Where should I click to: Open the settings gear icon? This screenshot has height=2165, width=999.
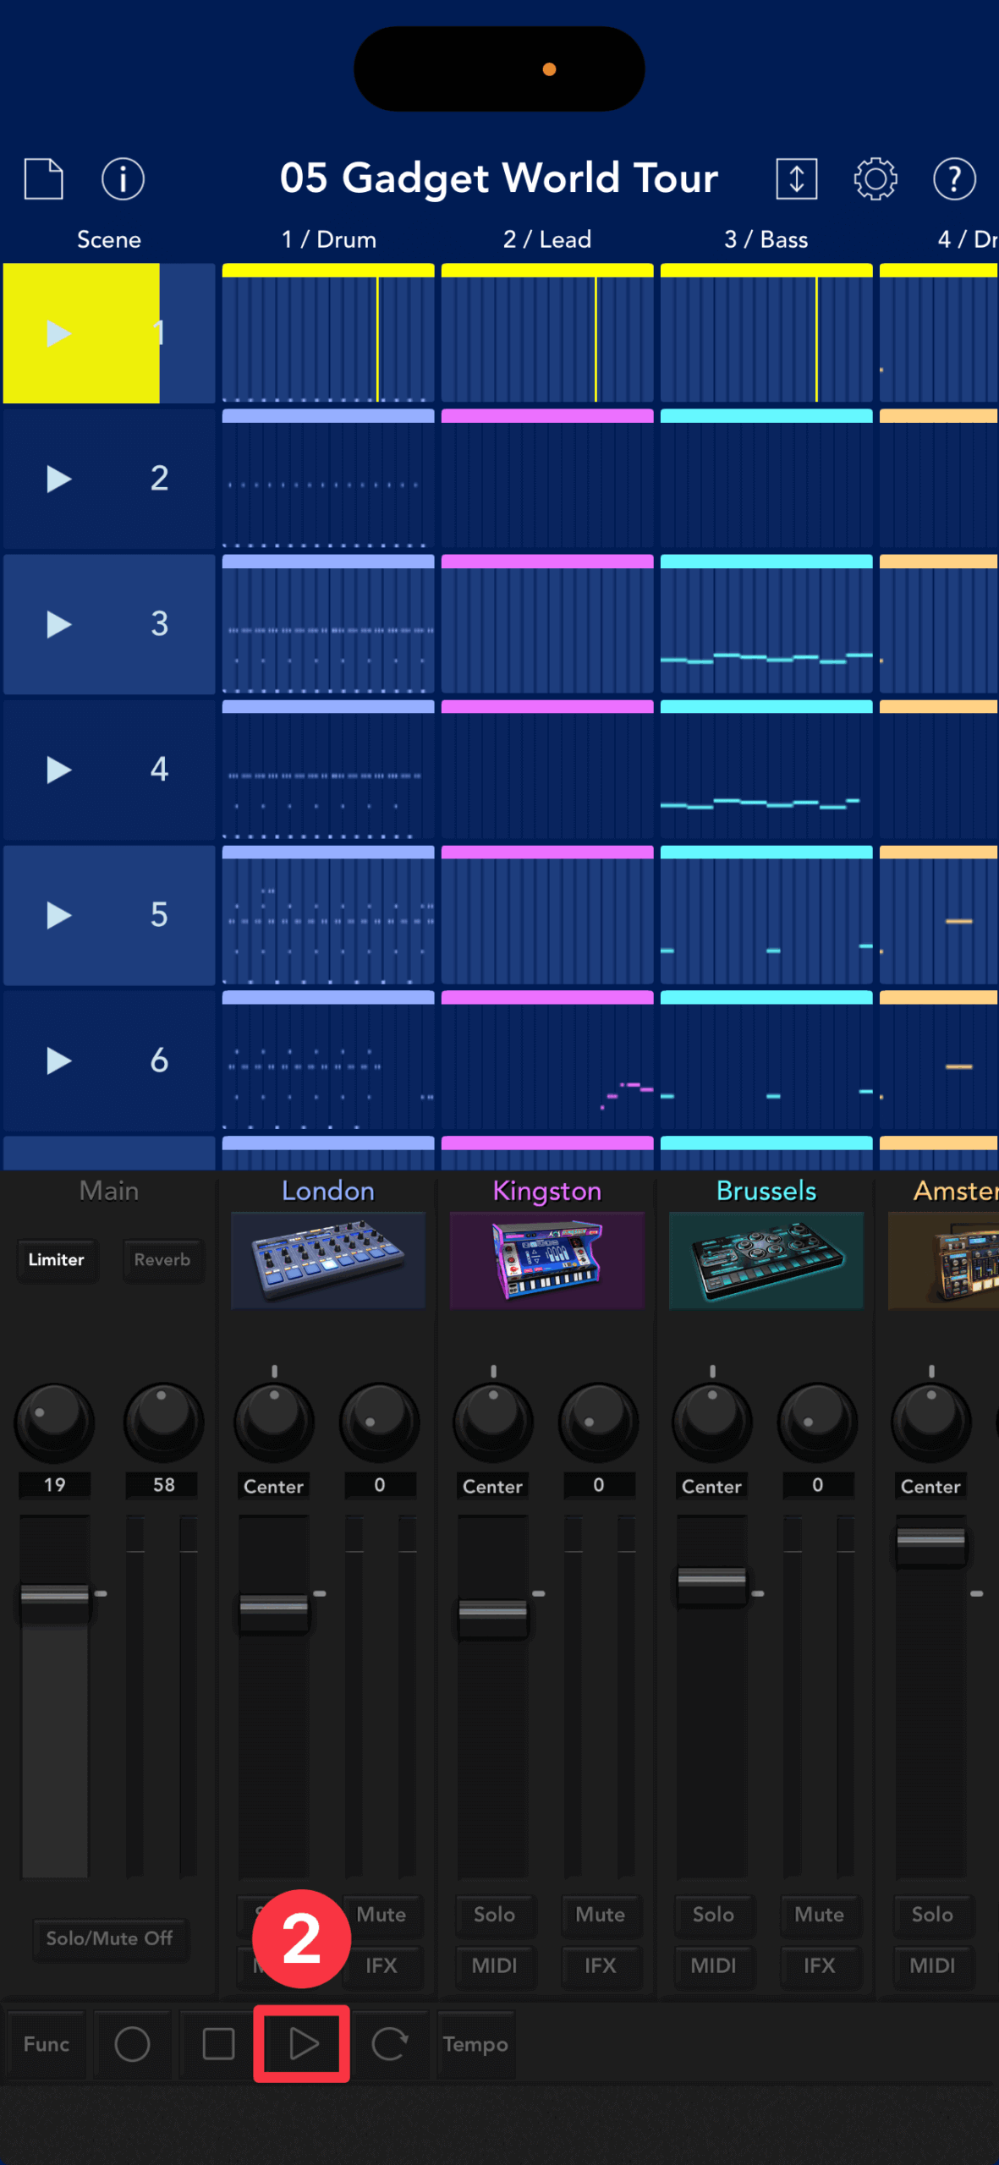pos(875,178)
